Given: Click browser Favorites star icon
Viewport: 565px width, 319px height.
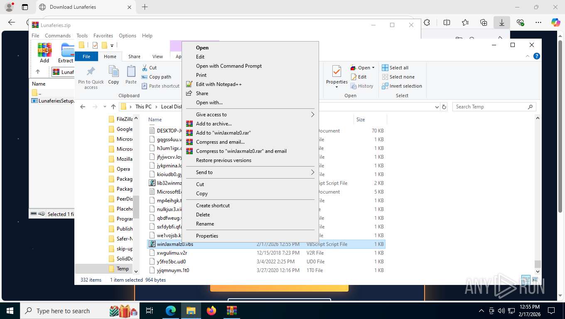Looking at the screenshot, I should (465, 22).
